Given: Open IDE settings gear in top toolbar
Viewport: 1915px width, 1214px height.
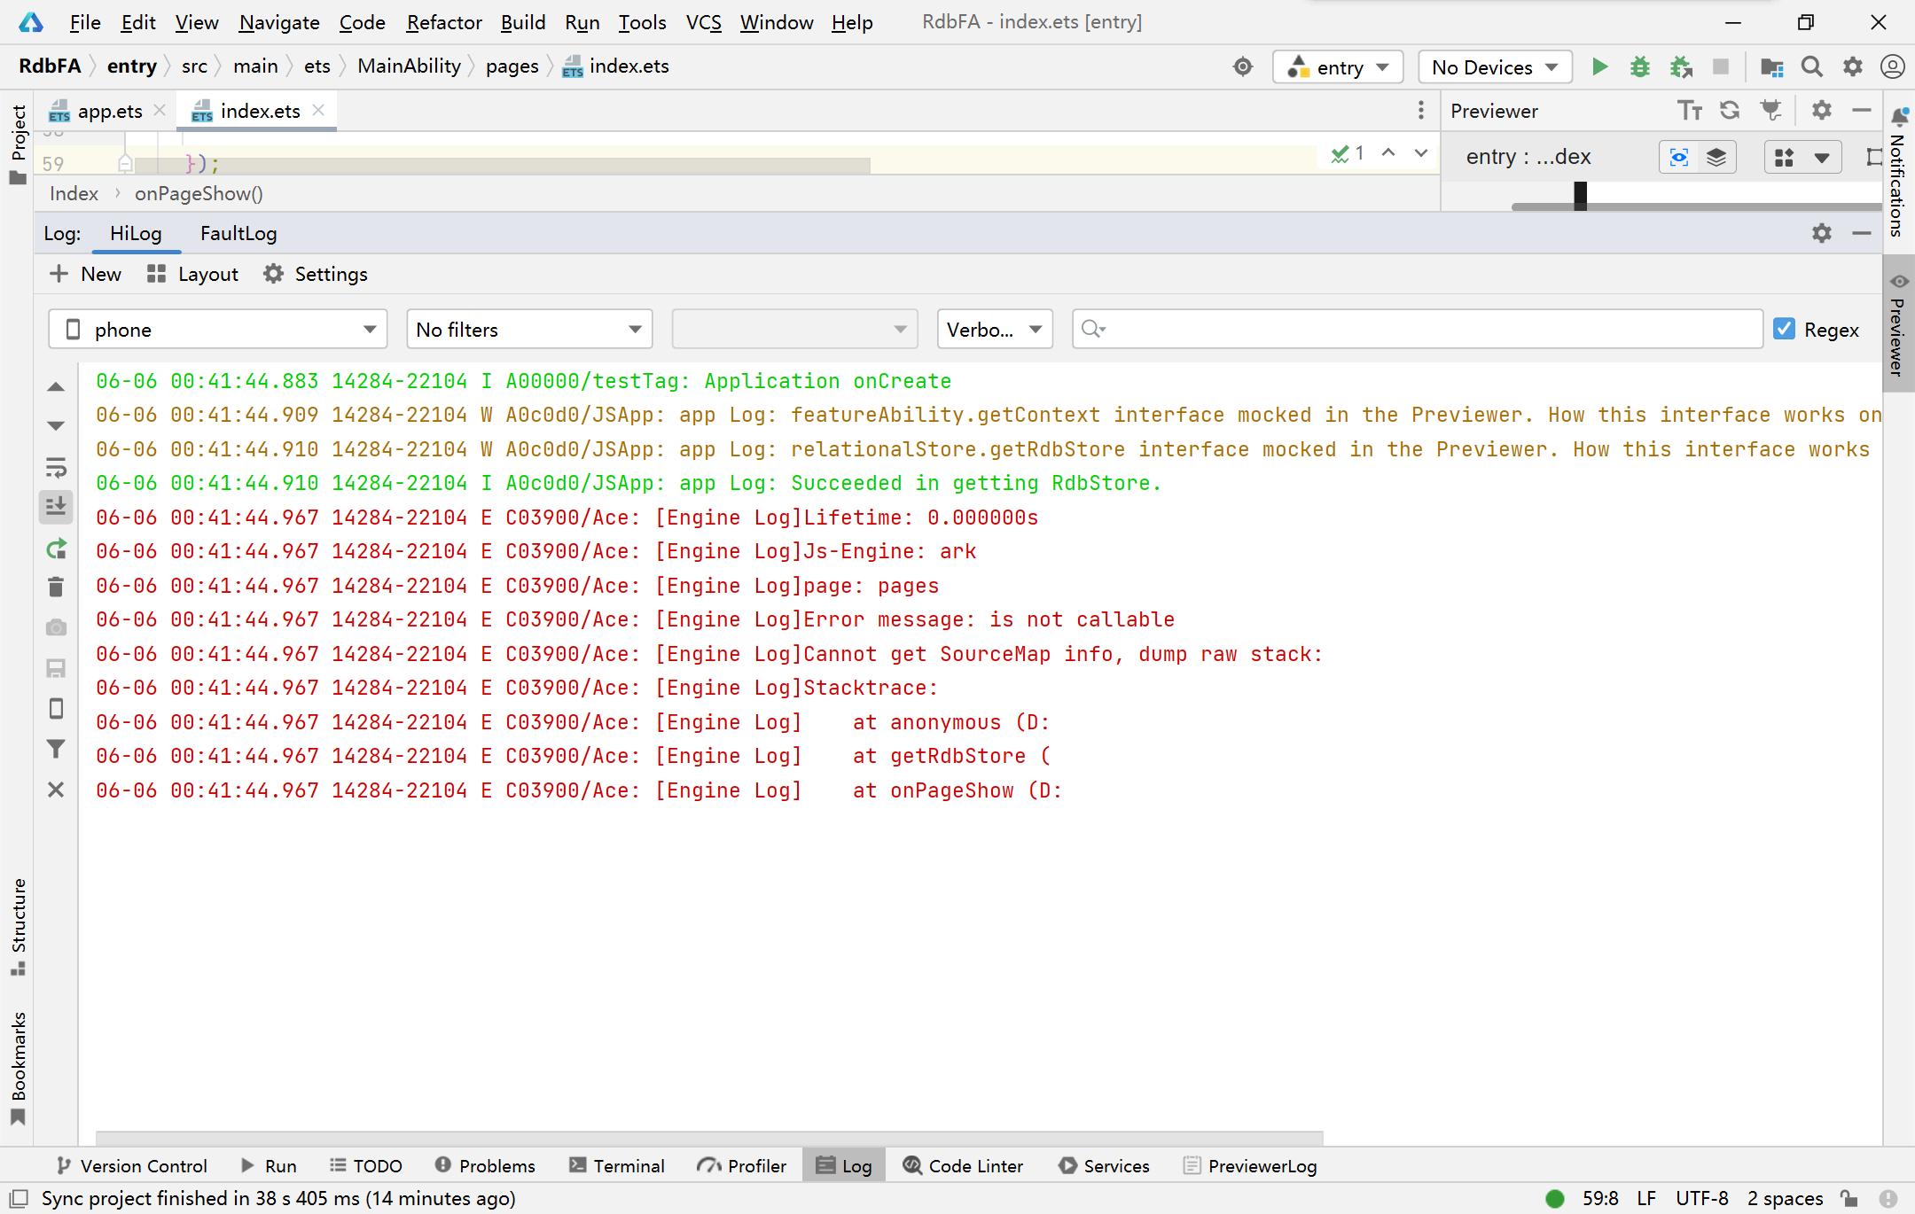Looking at the screenshot, I should coord(1852,67).
